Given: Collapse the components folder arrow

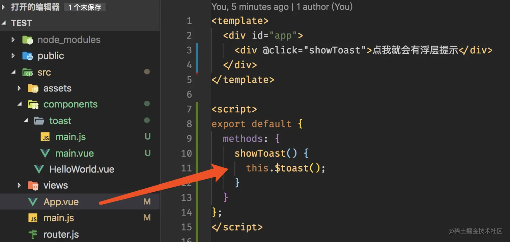Looking at the screenshot, I should pyautogui.click(x=19, y=105).
